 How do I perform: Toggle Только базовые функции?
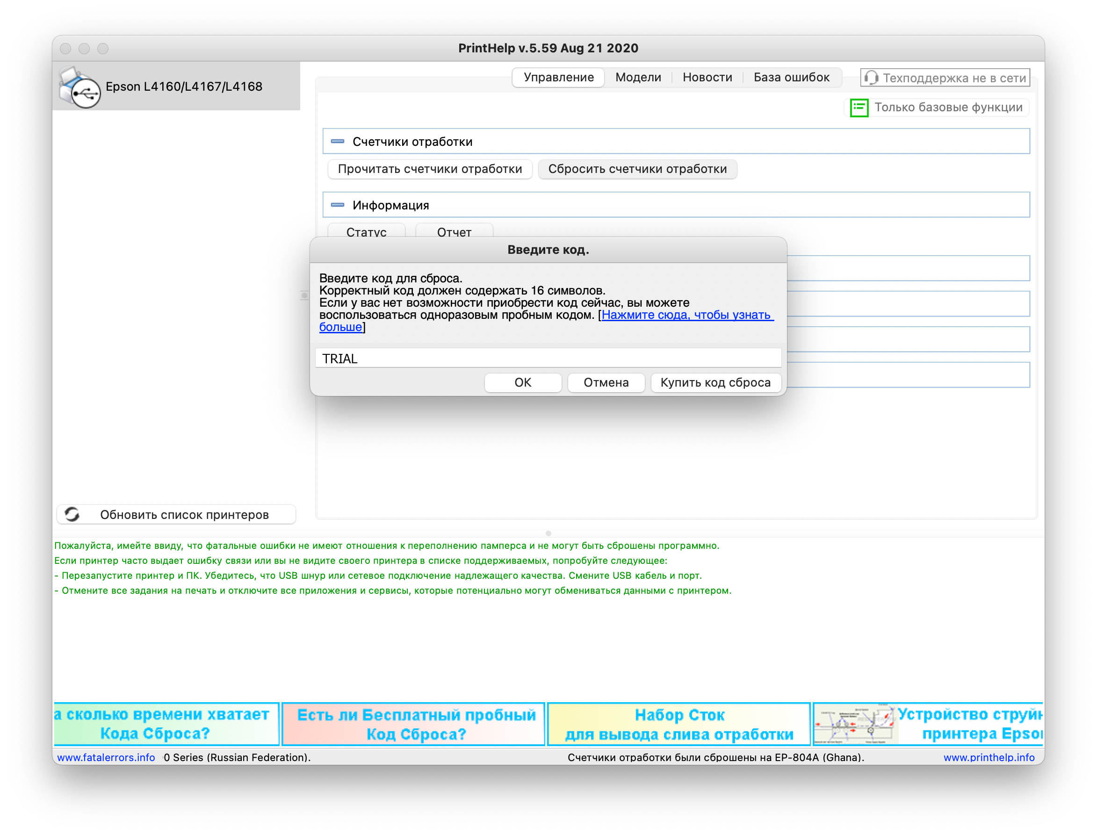click(937, 107)
